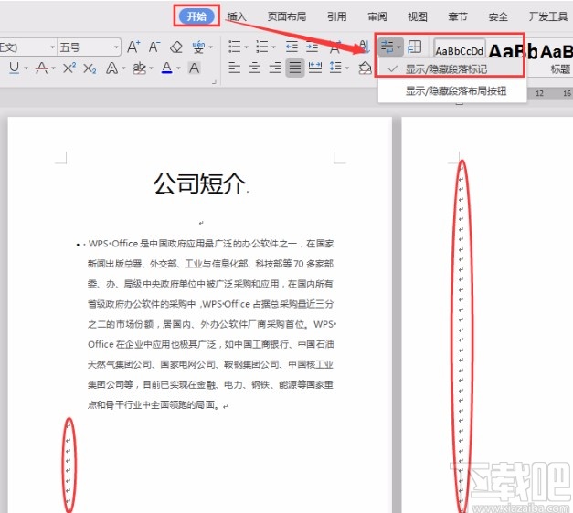Toggle 显示/隐藏段落布局按钮 option
This screenshot has height=513, width=573.
[452, 90]
